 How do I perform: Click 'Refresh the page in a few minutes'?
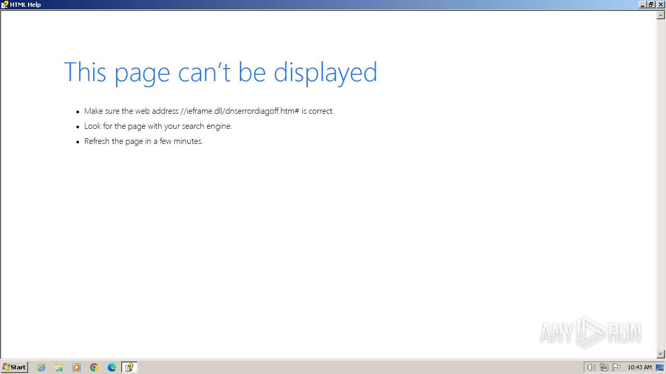(144, 141)
